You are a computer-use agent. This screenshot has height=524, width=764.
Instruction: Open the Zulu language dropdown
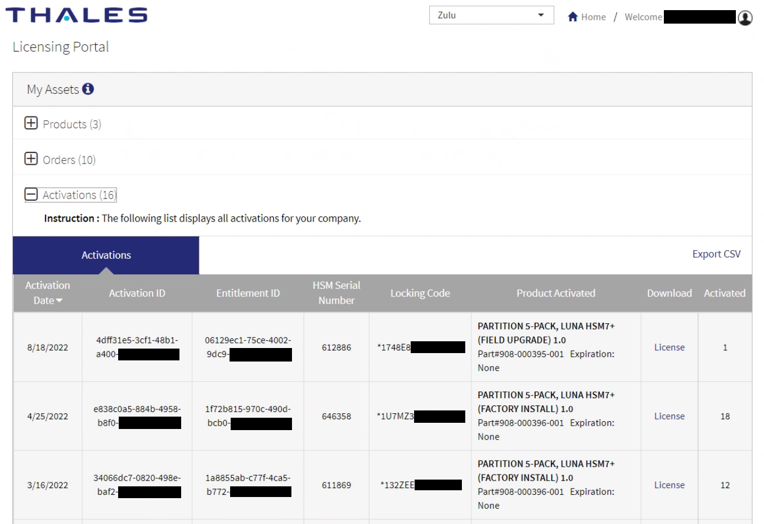491,15
